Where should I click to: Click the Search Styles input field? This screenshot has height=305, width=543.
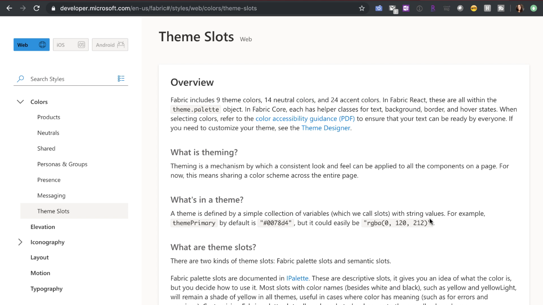pos(71,79)
